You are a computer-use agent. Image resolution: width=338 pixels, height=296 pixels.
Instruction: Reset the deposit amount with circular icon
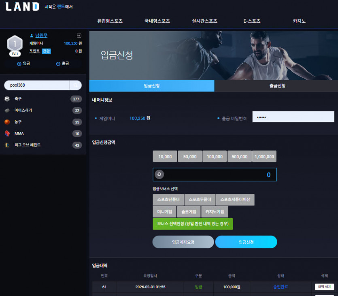pos(159,175)
